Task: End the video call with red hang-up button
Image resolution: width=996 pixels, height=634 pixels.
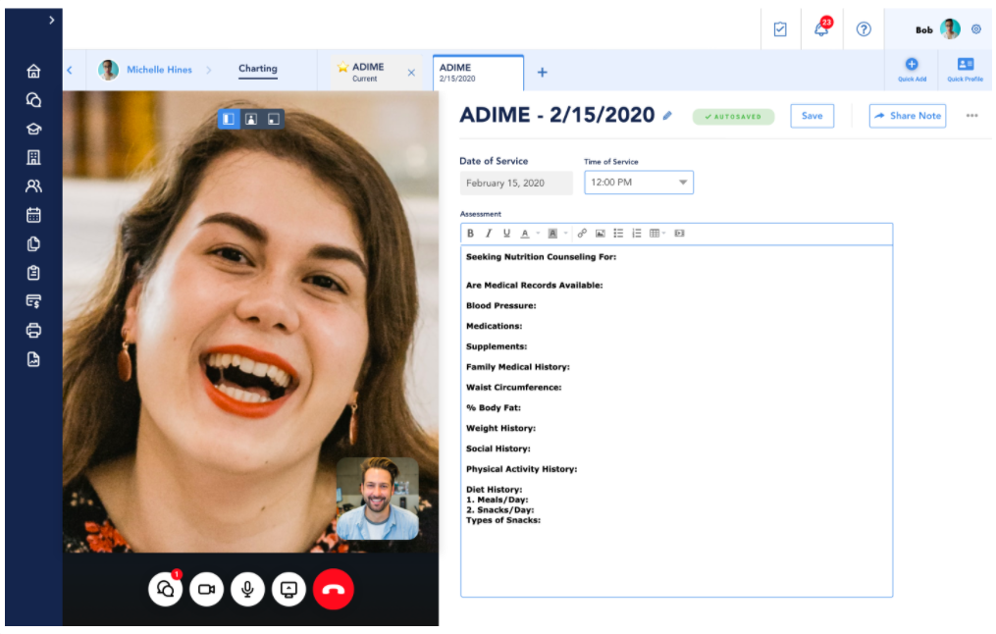Action: tap(334, 589)
